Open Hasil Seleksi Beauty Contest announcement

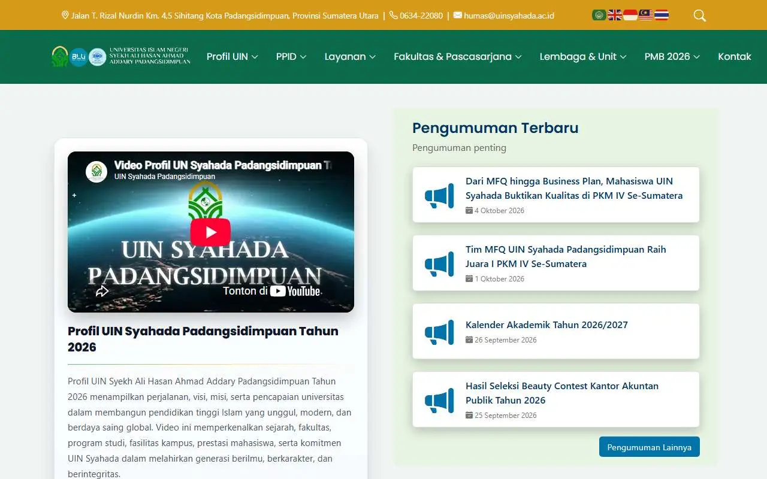[562, 393]
